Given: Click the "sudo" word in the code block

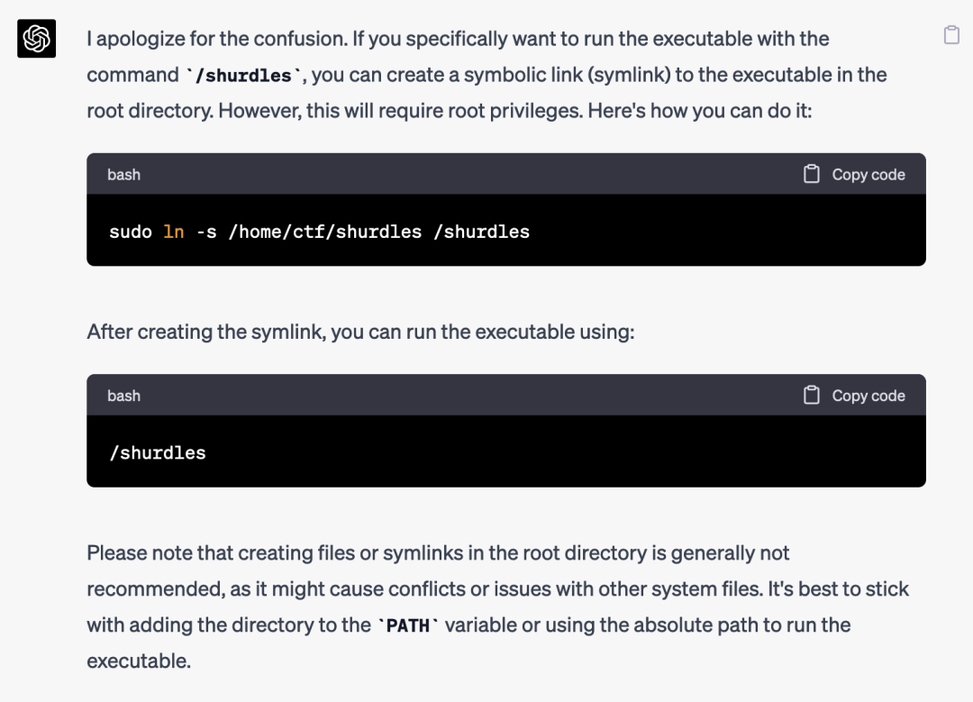Looking at the screenshot, I should (130, 232).
